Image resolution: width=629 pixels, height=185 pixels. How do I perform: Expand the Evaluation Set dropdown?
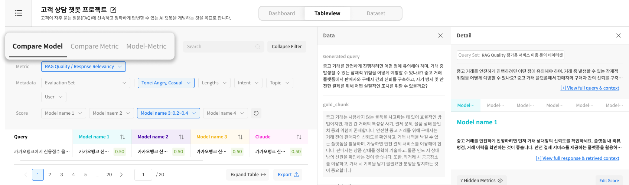tap(85, 83)
